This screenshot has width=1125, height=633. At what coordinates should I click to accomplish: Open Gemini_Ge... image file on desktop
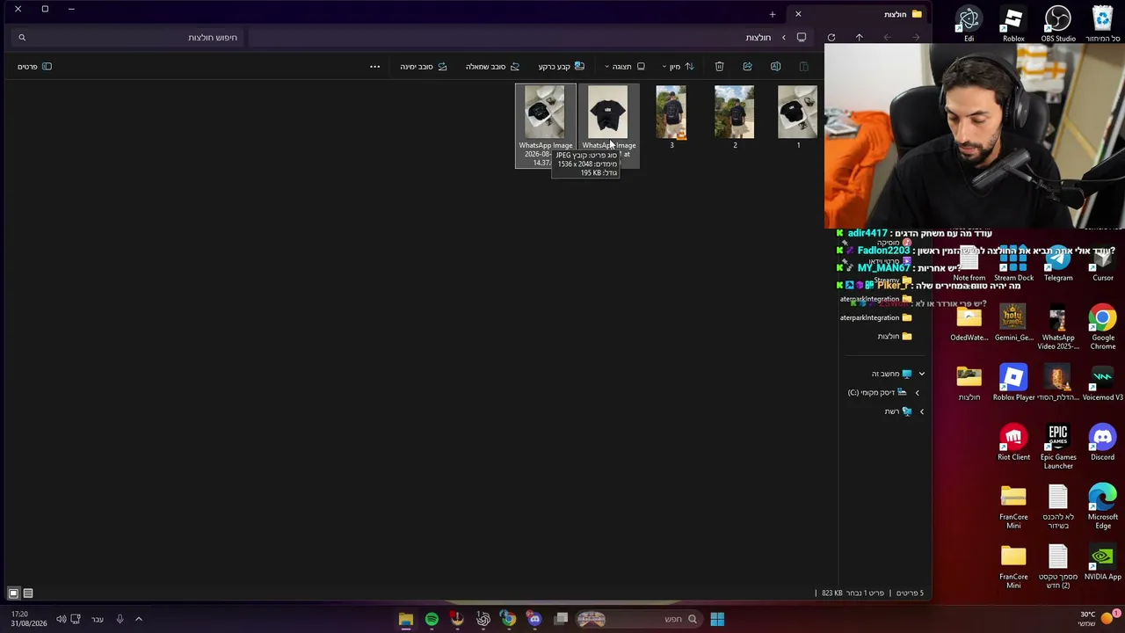pos(1013,324)
